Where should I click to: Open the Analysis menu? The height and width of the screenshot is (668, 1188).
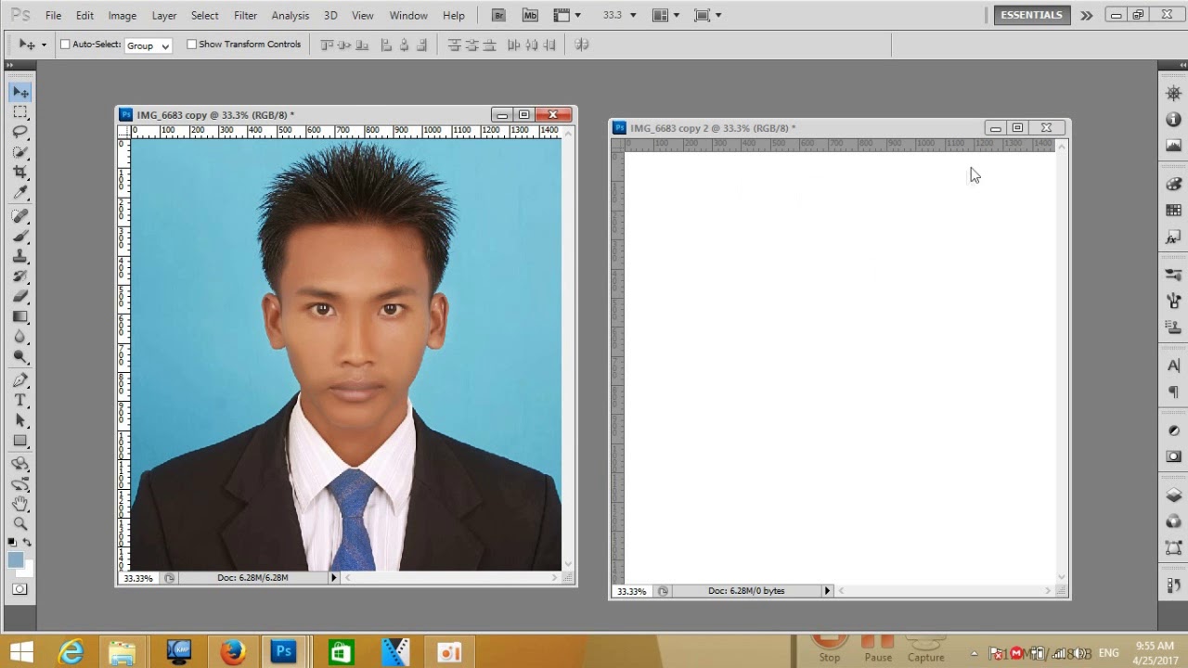click(x=291, y=16)
